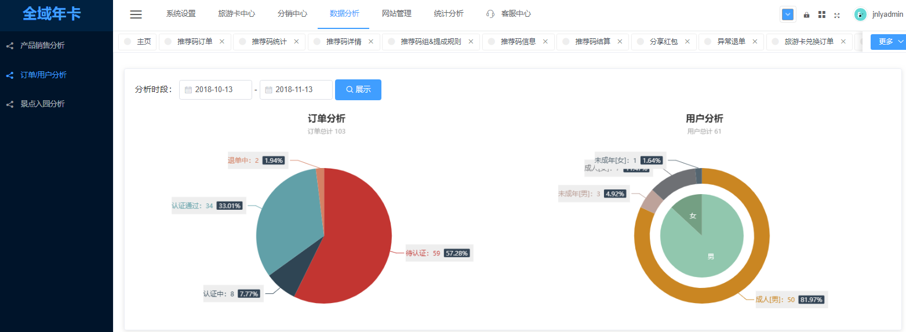This screenshot has height=332, width=906.
Task: Open the four-square grid icon
Action: [x=822, y=14]
